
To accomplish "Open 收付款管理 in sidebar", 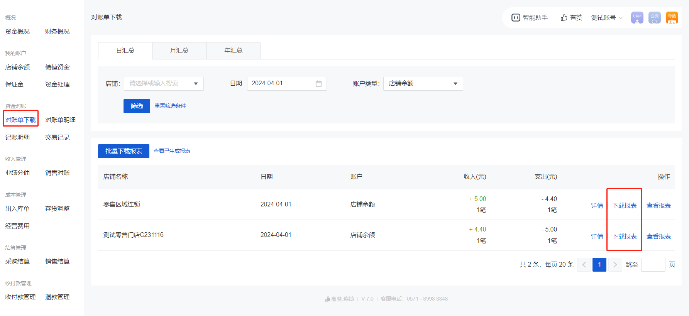I will [20, 297].
